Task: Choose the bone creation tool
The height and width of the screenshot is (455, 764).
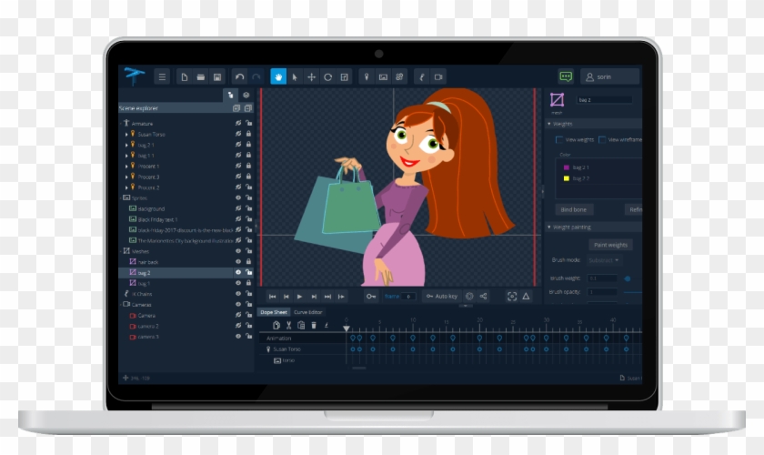Action: 367,77
